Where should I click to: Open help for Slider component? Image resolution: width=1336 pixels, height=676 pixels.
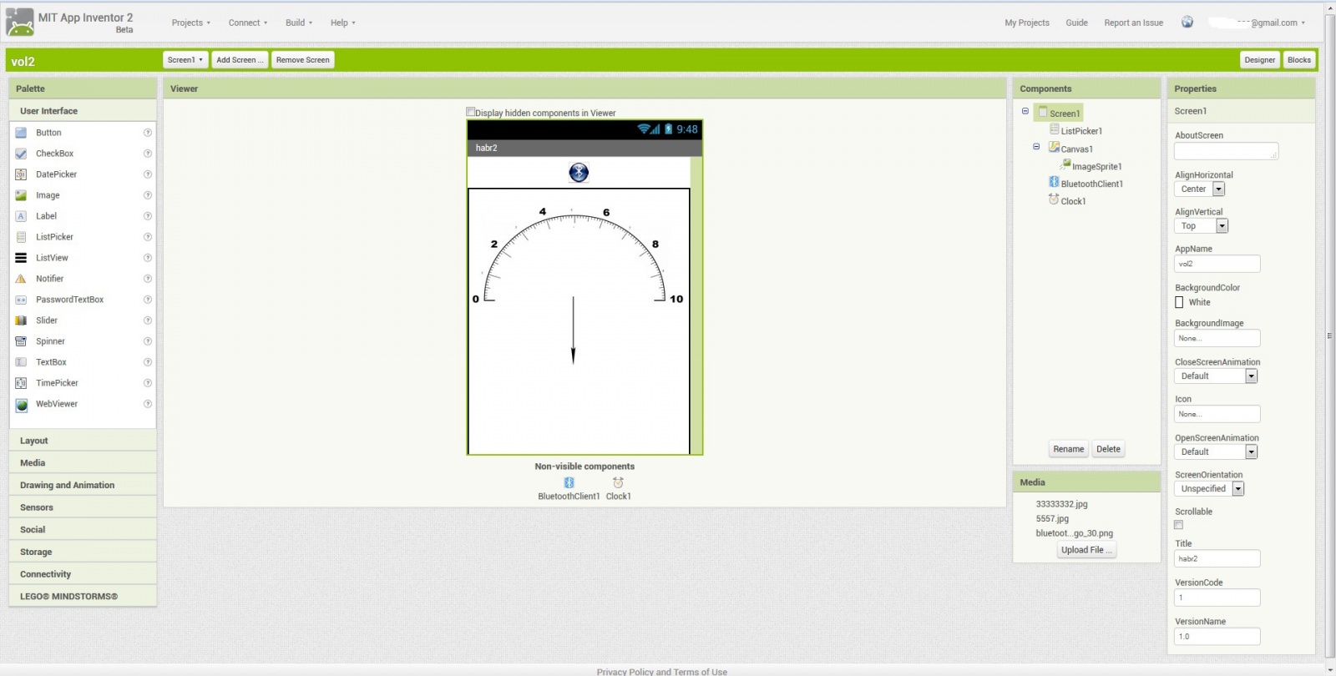pyautogui.click(x=148, y=320)
